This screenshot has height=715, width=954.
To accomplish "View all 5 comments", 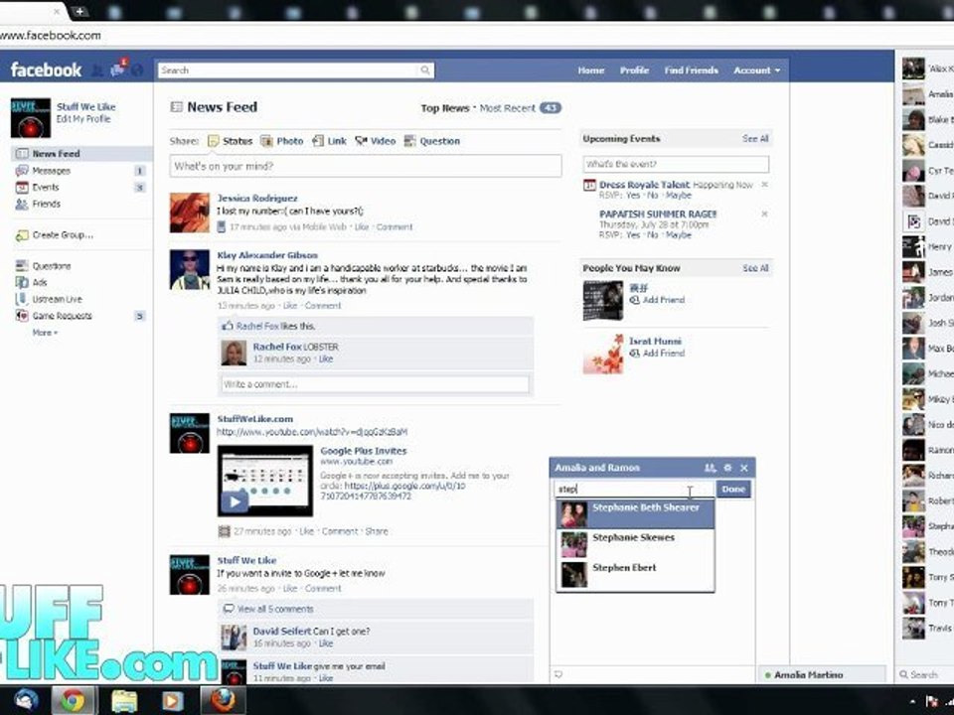I will pos(275,609).
